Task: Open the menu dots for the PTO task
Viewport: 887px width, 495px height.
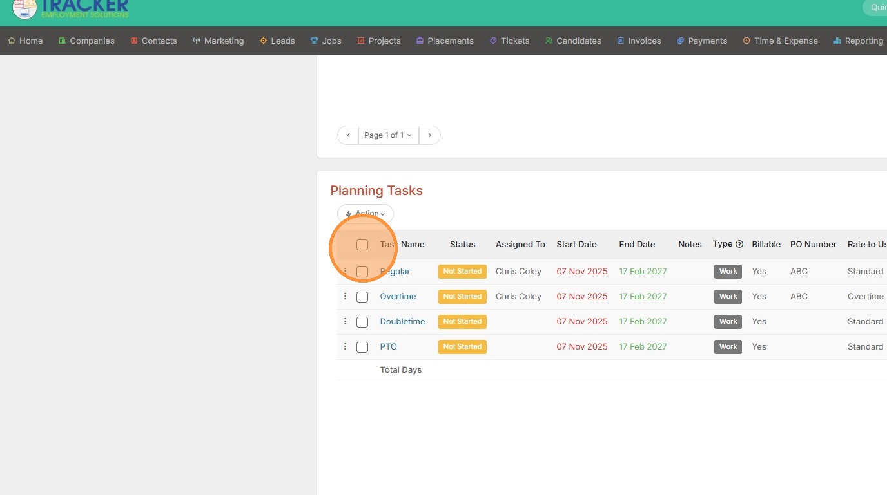Action: click(345, 346)
